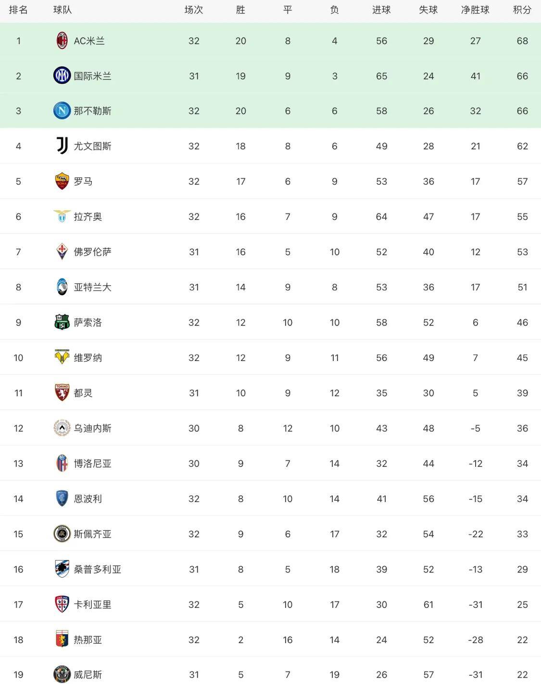Image resolution: width=541 pixels, height=684 pixels.
Task: Open the 乌迪内斯 team name link
Action: (x=93, y=428)
